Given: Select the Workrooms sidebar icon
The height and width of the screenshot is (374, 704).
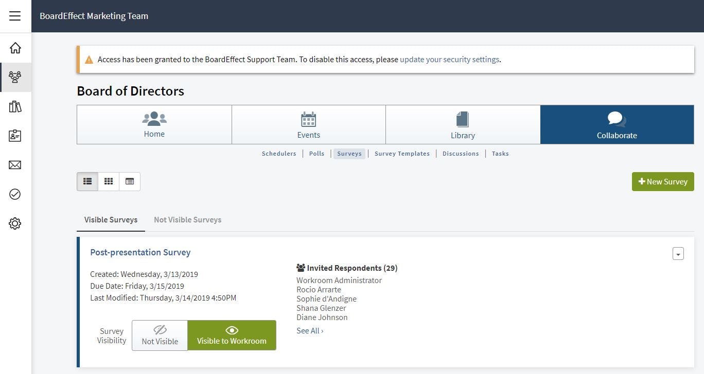Looking at the screenshot, I should (x=15, y=77).
